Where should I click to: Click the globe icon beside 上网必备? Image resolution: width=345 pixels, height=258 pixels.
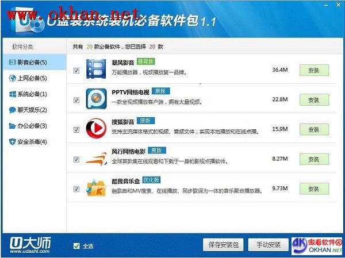tap(12, 78)
